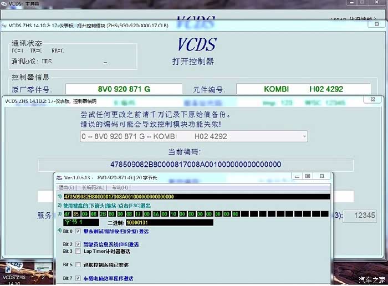Click the 打开控制器 heading text

193,62
